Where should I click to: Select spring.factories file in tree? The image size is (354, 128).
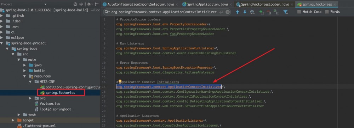60,93
